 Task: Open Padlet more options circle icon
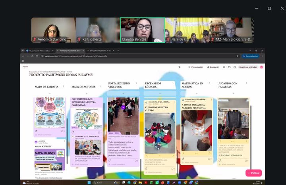click(235, 67)
